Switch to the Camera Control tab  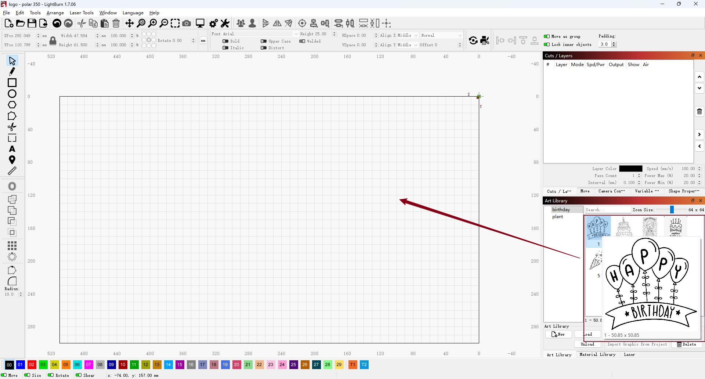point(611,191)
